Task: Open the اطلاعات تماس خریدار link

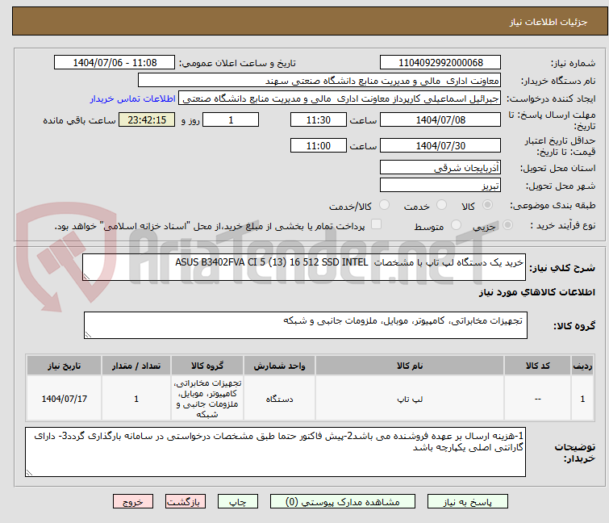Action: (132, 98)
